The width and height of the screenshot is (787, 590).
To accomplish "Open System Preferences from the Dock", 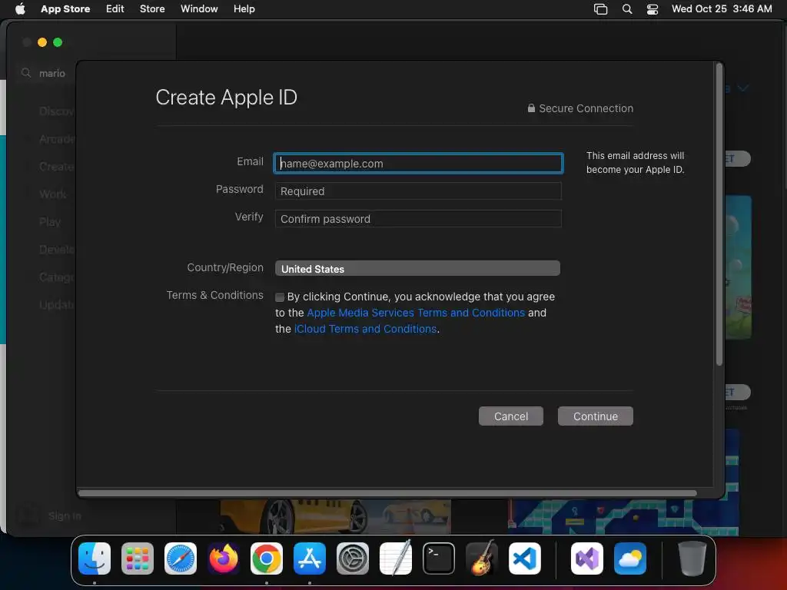I will [x=352, y=559].
